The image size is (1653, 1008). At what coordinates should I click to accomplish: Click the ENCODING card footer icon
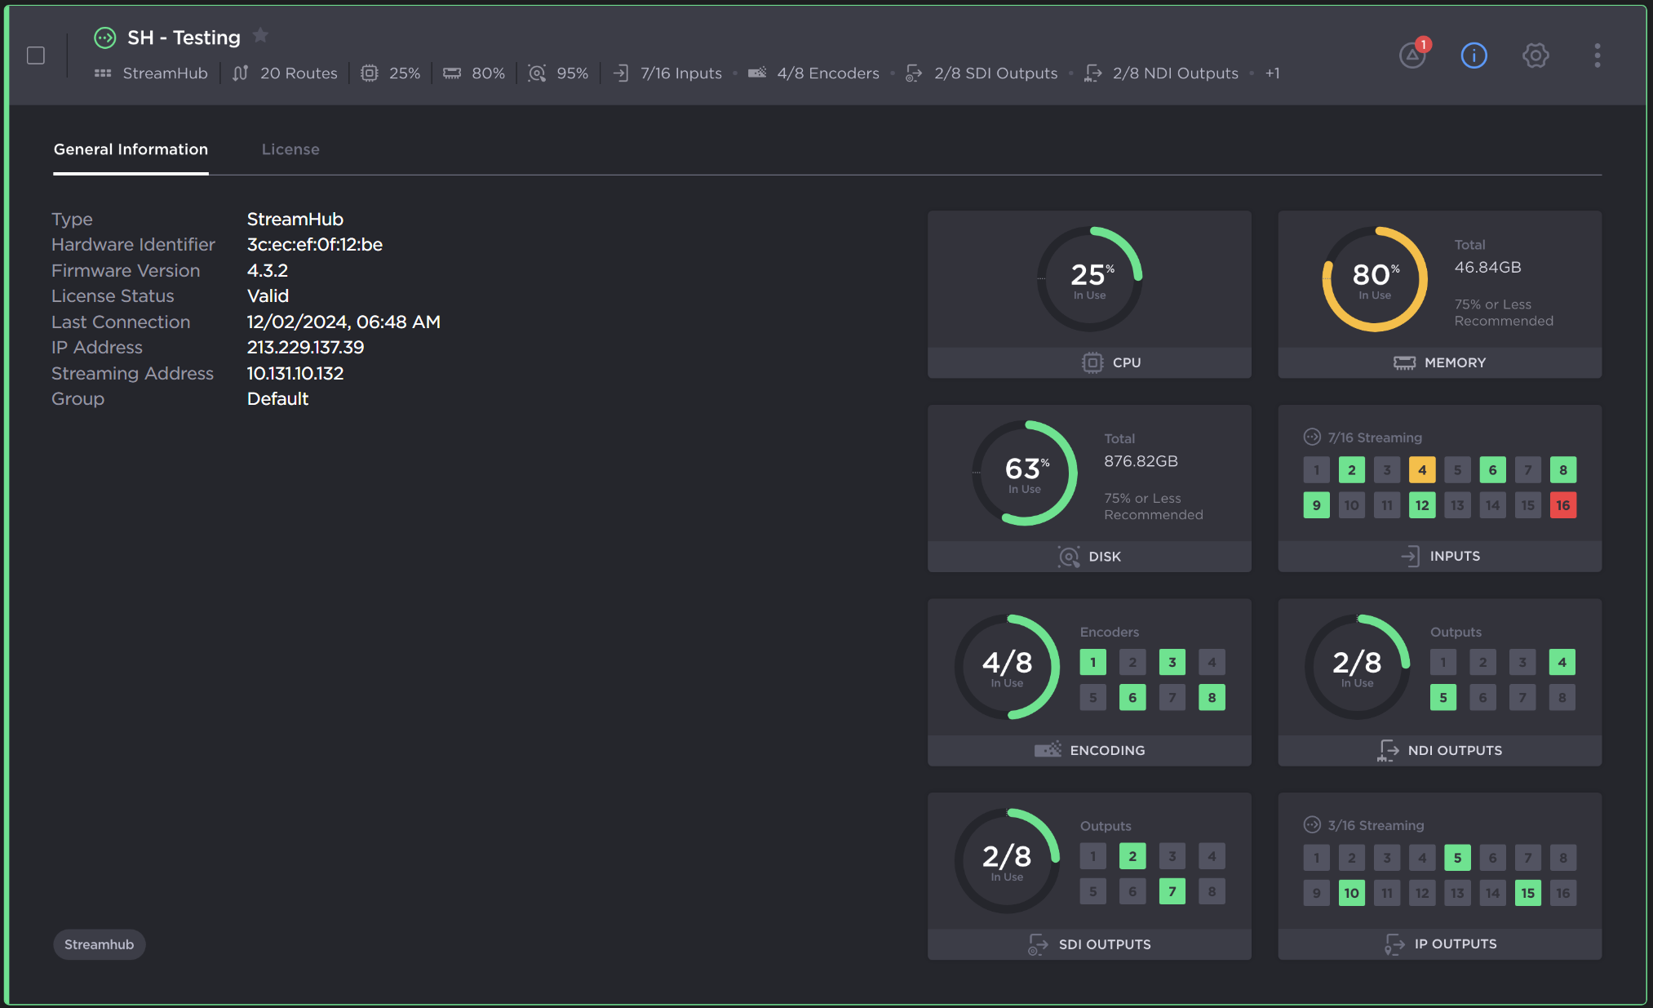coord(1048,749)
